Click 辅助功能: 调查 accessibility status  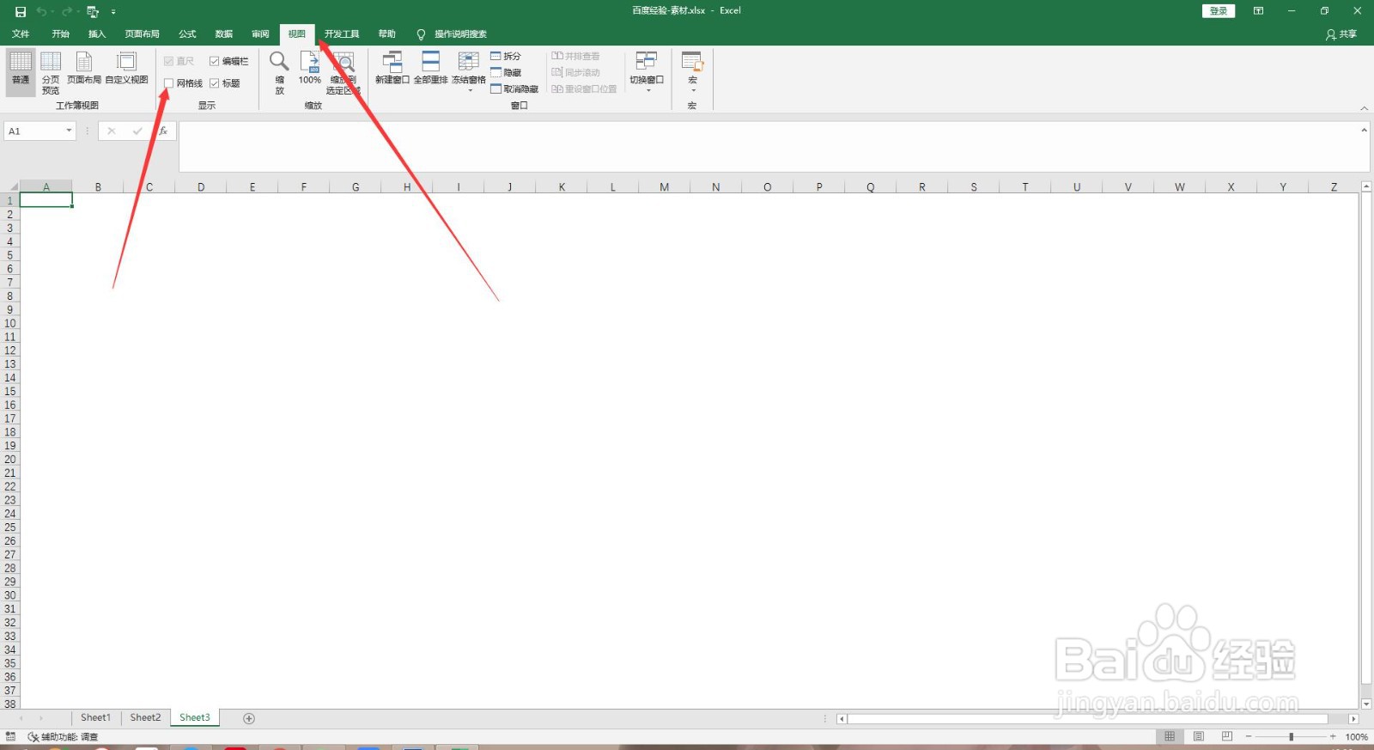tap(63, 737)
